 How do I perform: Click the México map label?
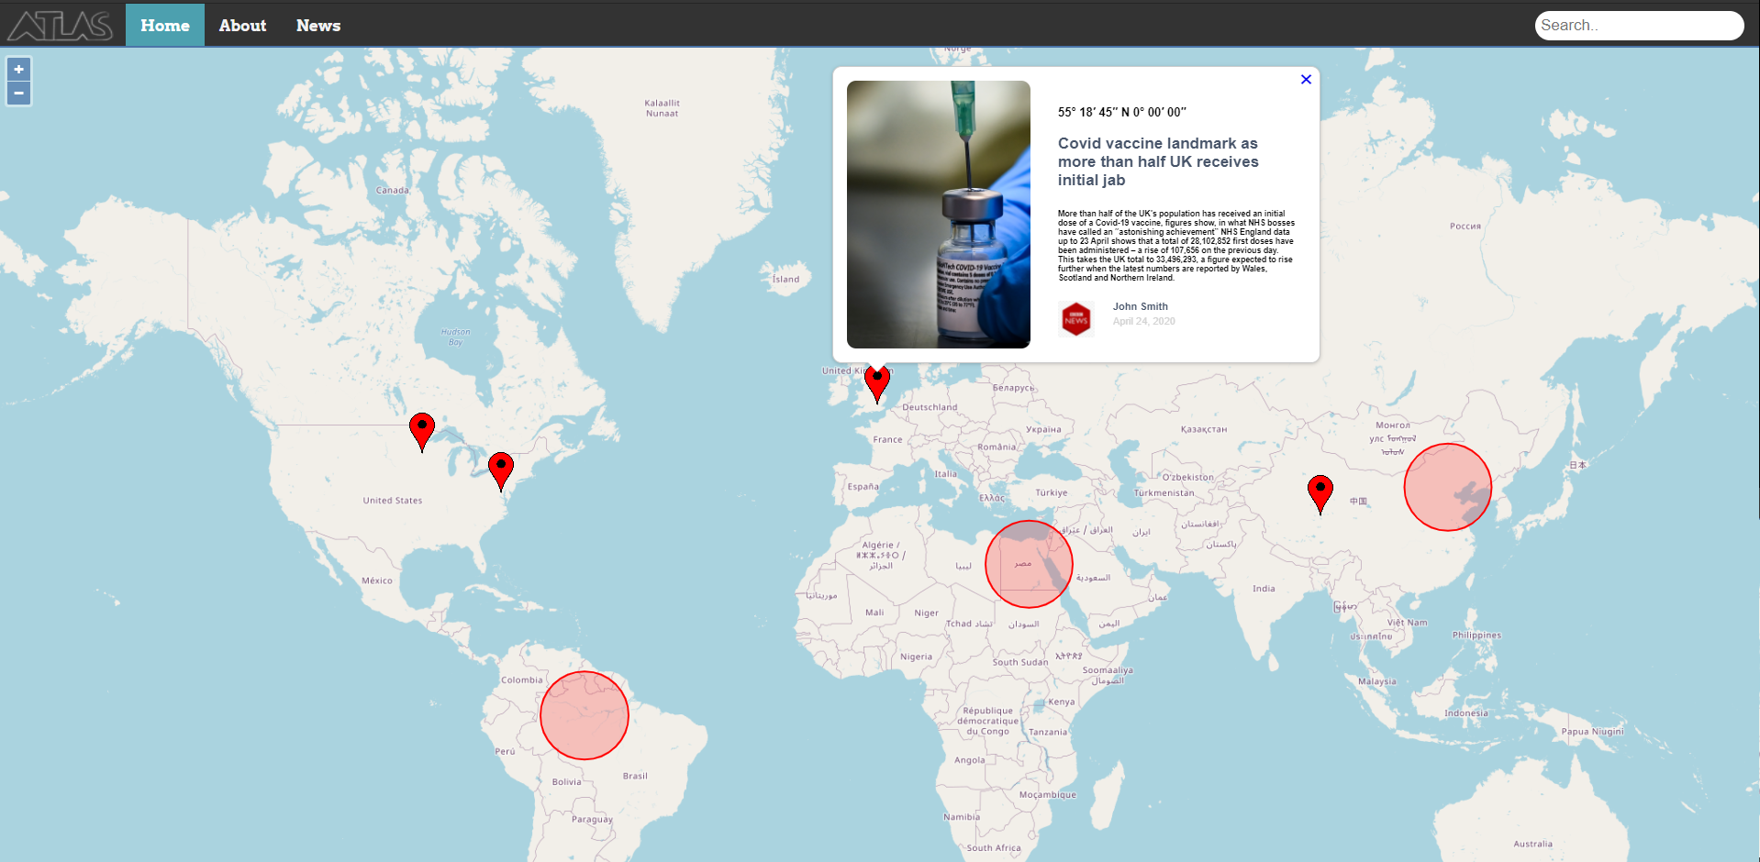click(x=377, y=580)
